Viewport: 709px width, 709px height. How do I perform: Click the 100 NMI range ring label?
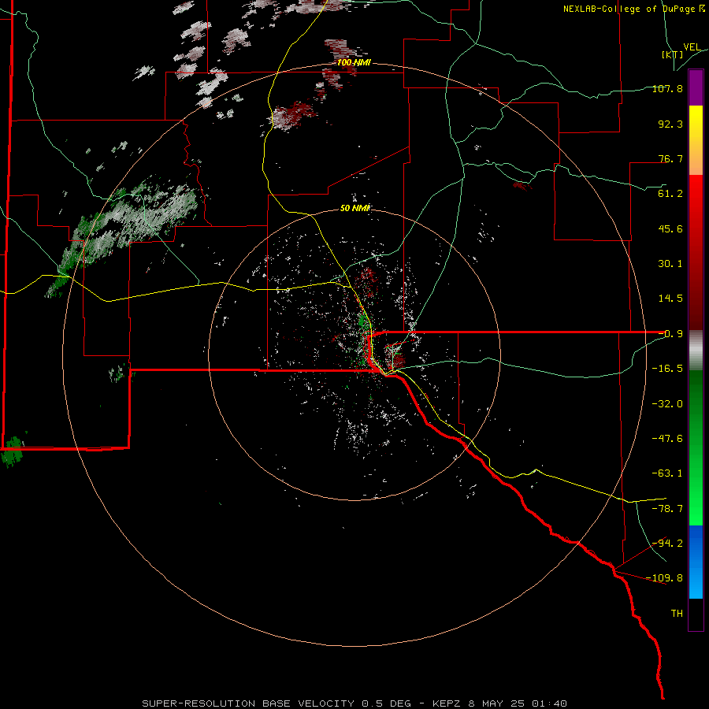(354, 62)
